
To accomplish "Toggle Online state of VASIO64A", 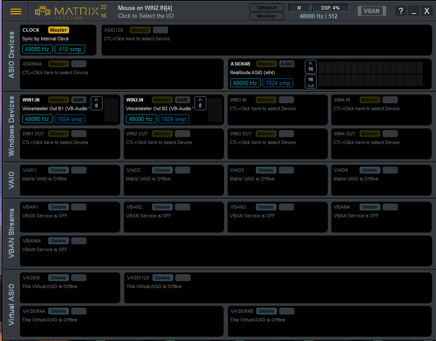I will [x=58, y=311].
